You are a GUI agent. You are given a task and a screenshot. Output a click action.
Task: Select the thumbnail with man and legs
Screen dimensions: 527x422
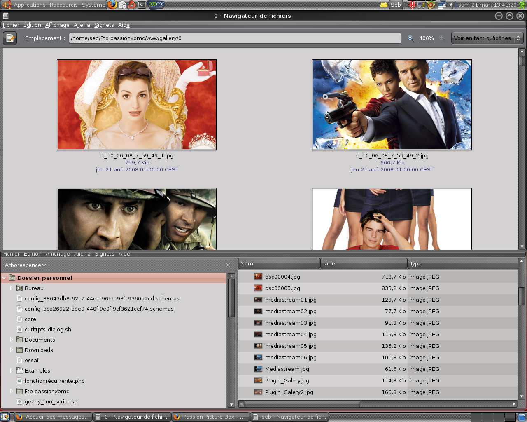[x=392, y=219]
